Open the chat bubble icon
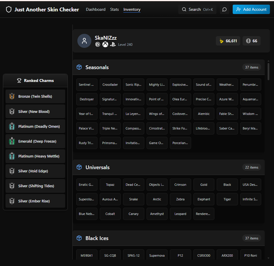Viewport: 274px width, 266px height. pos(224,9)
